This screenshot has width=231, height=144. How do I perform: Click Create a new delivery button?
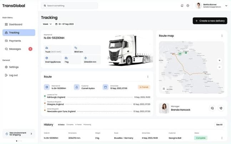pos(210,21)
